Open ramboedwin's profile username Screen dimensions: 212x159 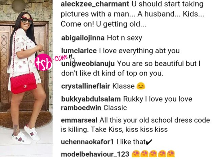[81, 108]
